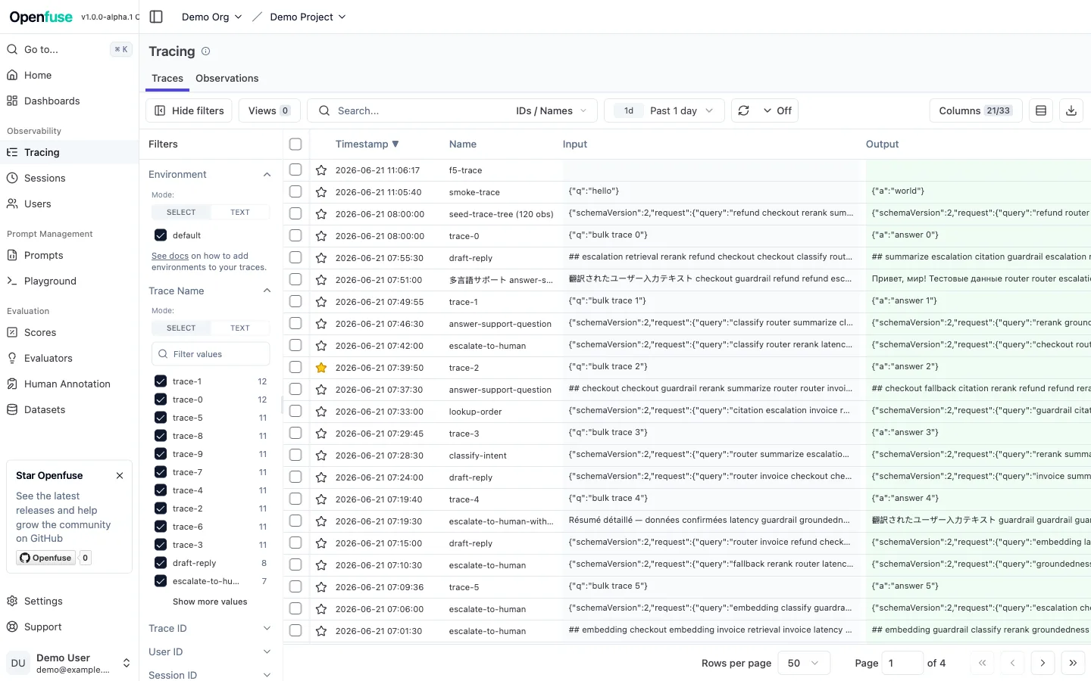The height and width of the screenshot is (681, 1091).
Task: Open Home from the sidebar
Action: pyautogui.click(x=69, y=75)
